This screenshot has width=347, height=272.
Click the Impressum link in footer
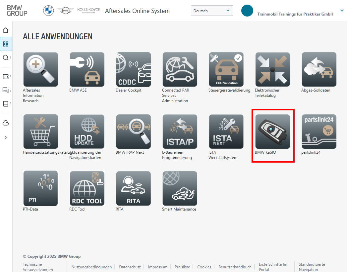(158, 267)
